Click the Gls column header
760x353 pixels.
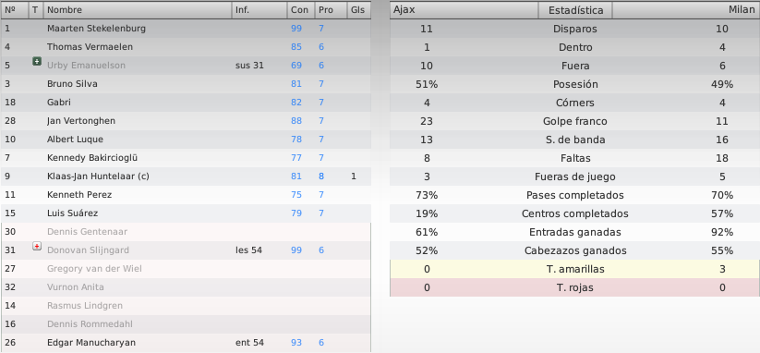(359, 9)
